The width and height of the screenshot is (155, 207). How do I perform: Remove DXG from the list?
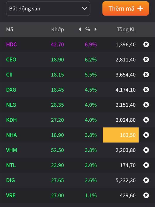coord(146,90)
